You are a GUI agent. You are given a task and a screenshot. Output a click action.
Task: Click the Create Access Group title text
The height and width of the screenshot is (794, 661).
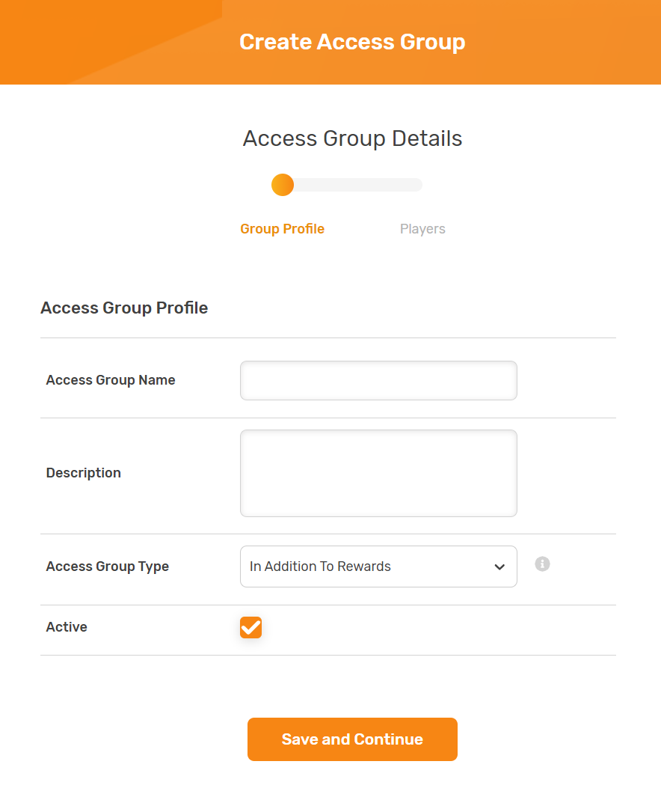click(352, 42)
